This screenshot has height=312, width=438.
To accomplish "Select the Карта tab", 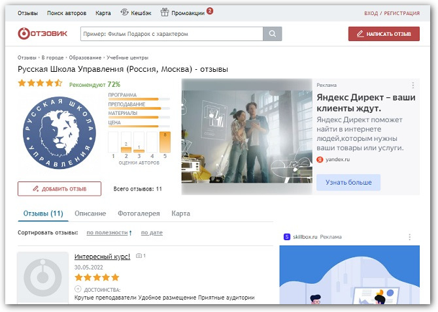I will click(x=180, y=213).
